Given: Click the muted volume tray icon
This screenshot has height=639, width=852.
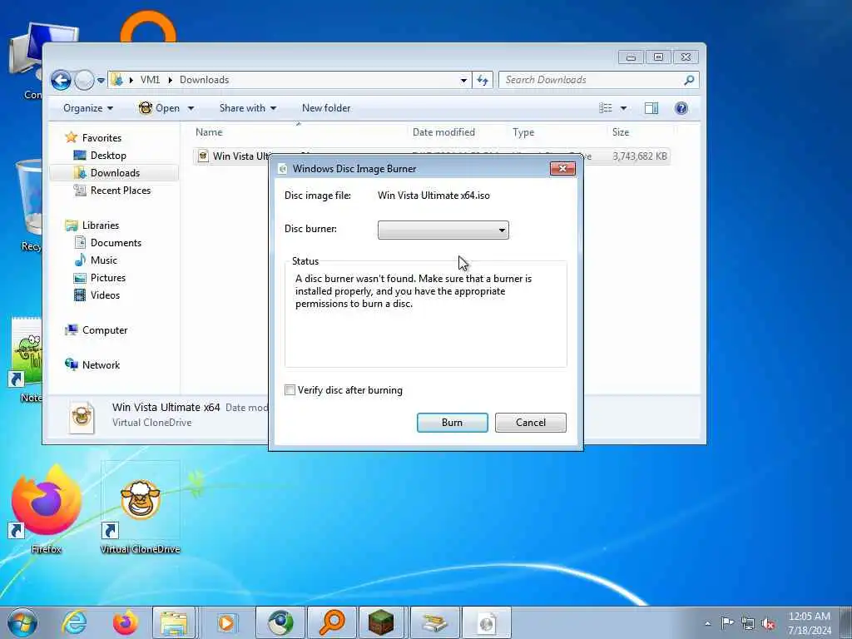Looking at the screenshot, I should pyautogui.click(x=768, y=623).
